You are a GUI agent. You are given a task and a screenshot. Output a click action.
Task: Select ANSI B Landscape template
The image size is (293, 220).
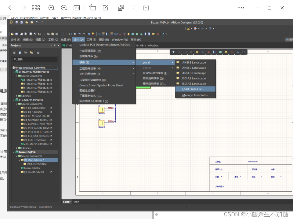click(x=195, y=62)
